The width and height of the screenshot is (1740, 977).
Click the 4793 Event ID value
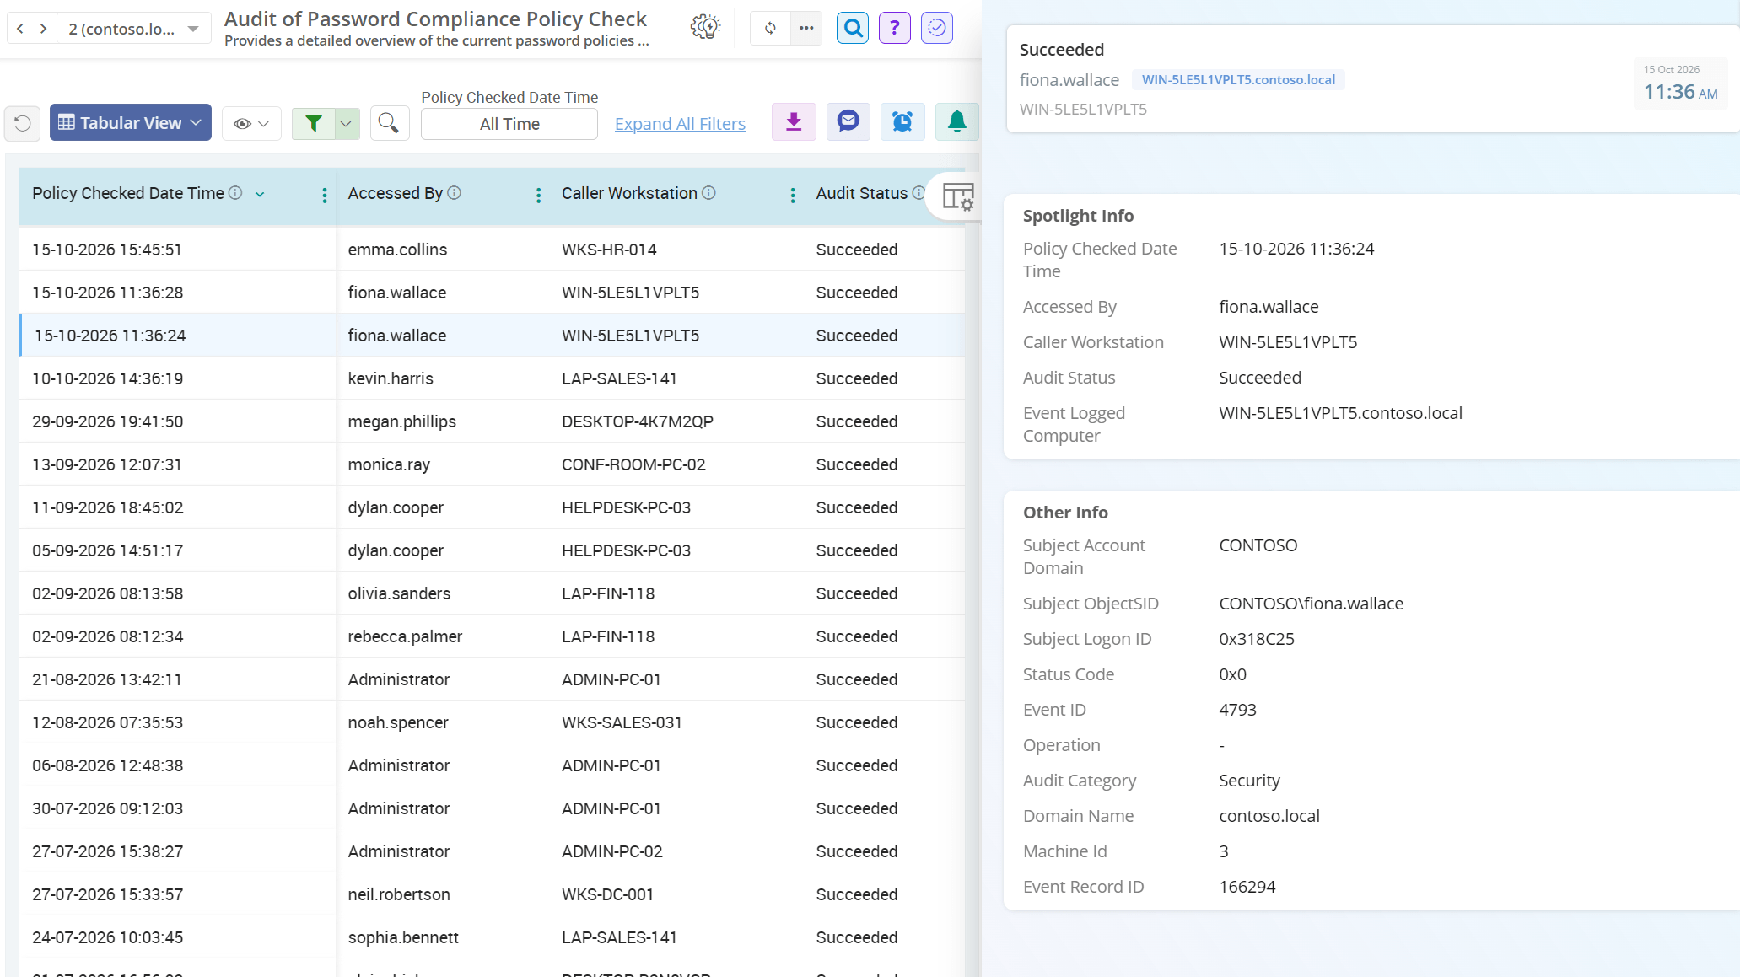pos(1237,710)
